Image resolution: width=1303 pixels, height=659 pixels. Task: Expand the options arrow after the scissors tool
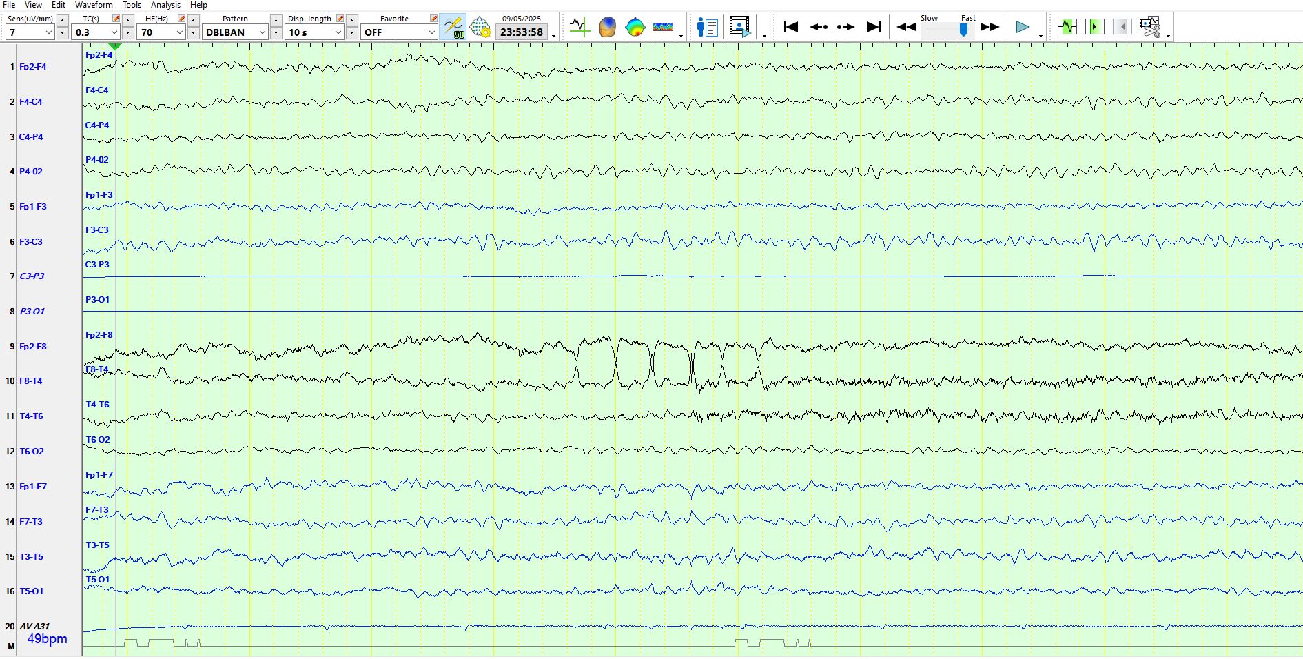1168,35
